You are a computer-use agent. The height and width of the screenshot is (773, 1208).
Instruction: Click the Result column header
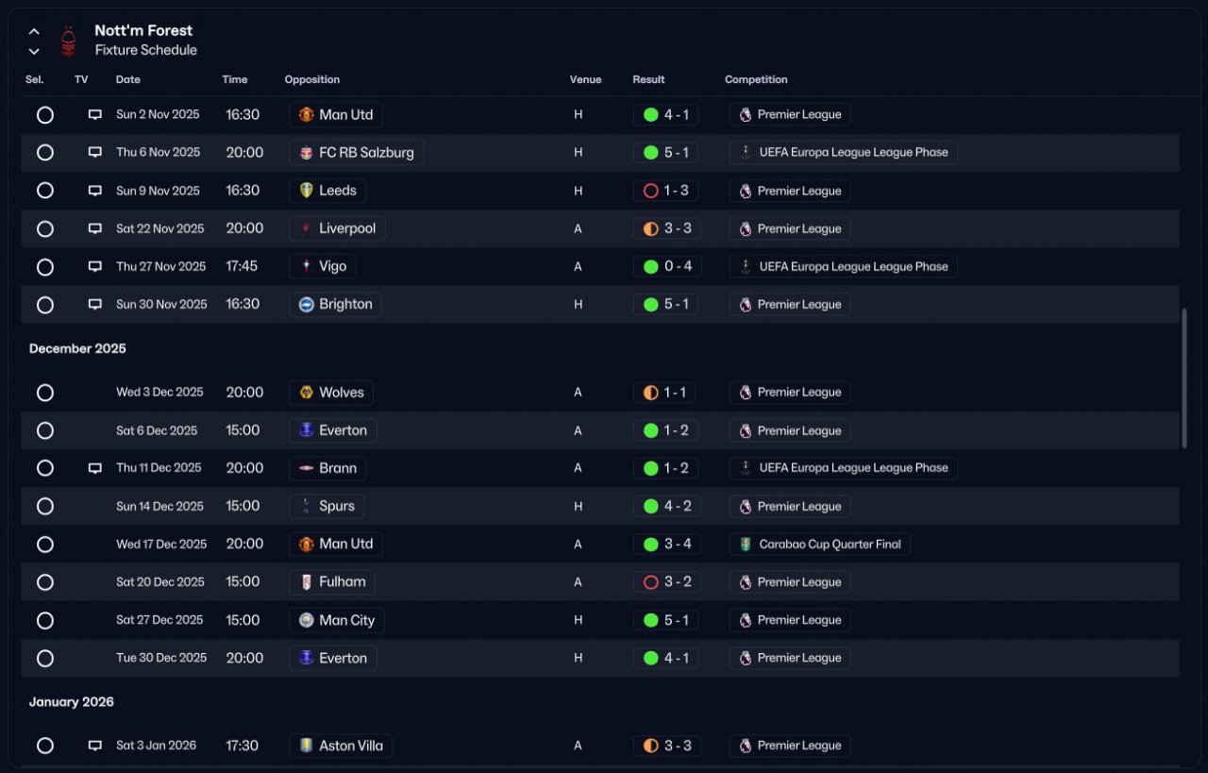pyautogui.click(x=648, y=79)
